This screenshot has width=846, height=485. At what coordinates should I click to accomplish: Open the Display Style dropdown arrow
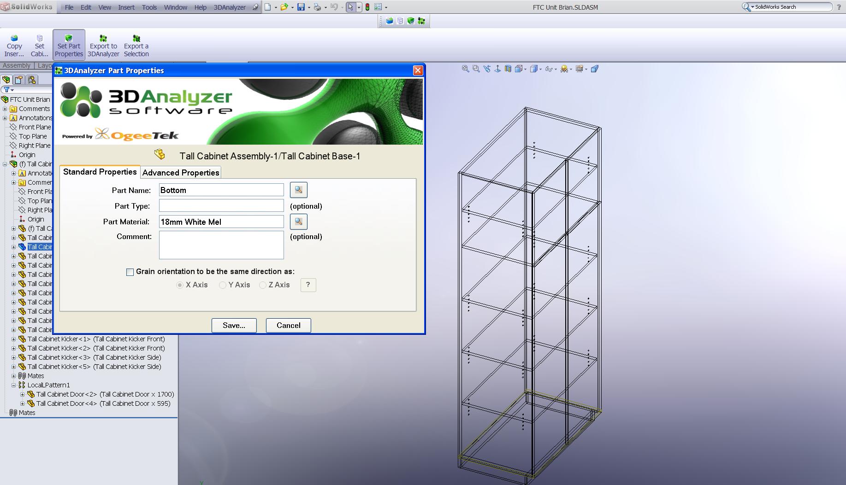(540, 69)
